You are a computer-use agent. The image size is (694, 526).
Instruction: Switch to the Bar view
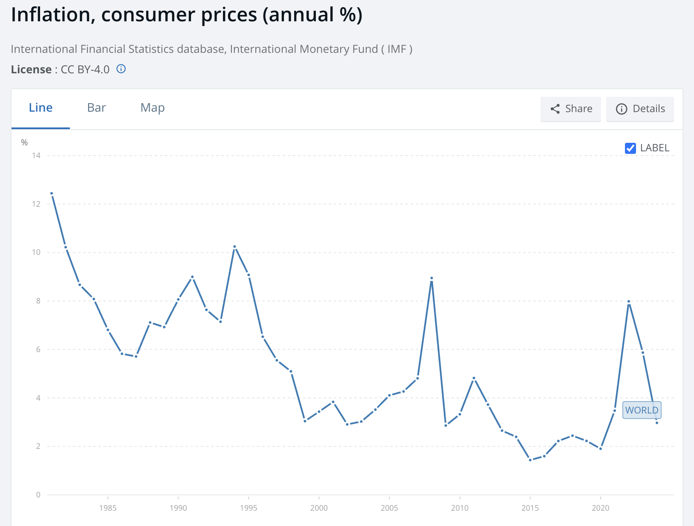tap(96, 108)
